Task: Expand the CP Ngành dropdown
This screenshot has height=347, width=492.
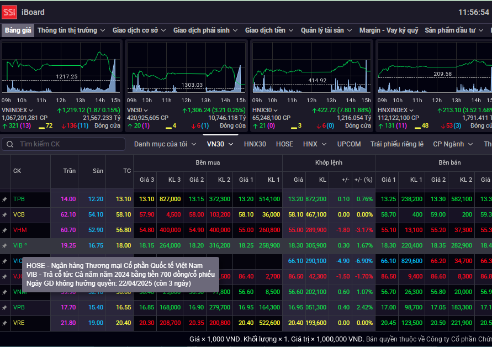Action: [453, 144]
